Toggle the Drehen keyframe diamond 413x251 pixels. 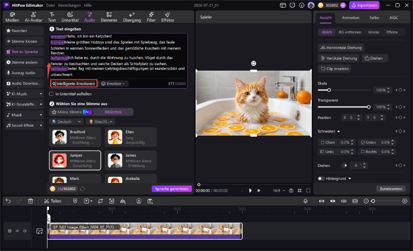point(401,165)
